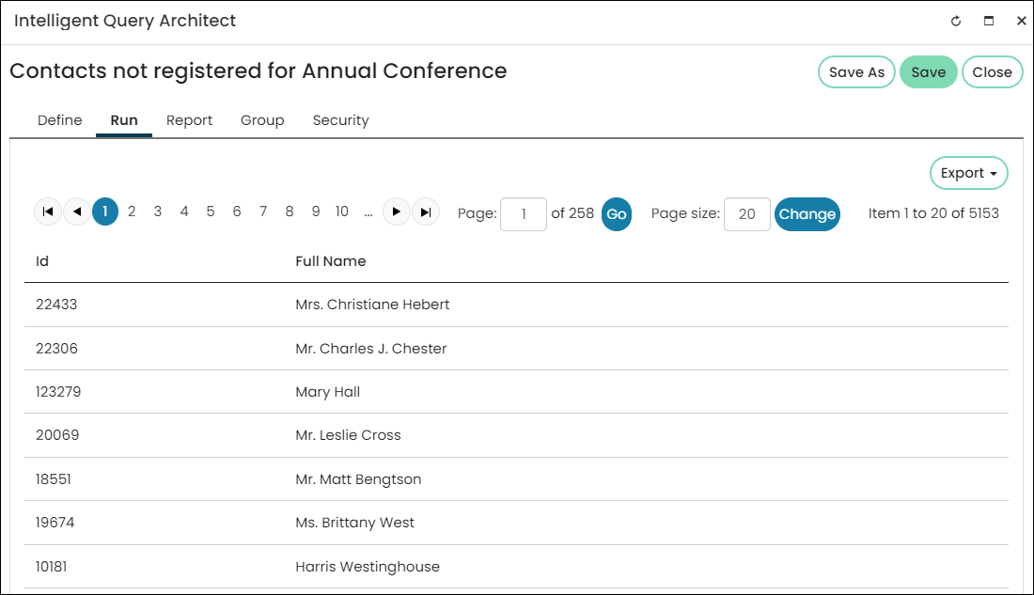Screen dimensions: 1034x595
Task: Save the query
Action: click(929, 71)
